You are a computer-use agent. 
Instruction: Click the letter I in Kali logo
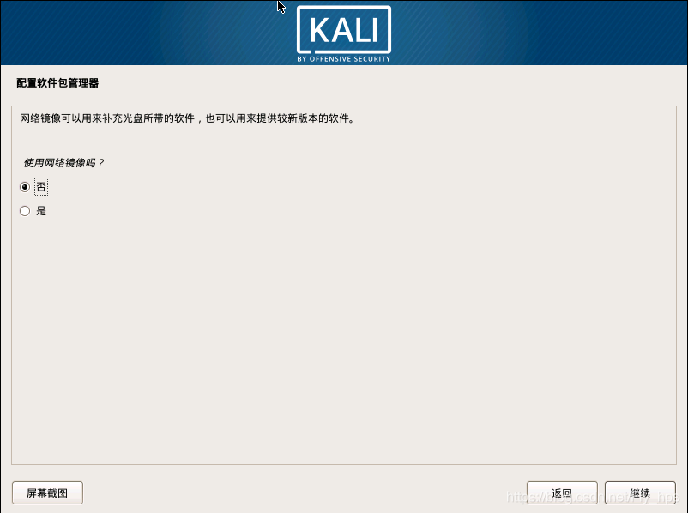click(x=375, y=30)
